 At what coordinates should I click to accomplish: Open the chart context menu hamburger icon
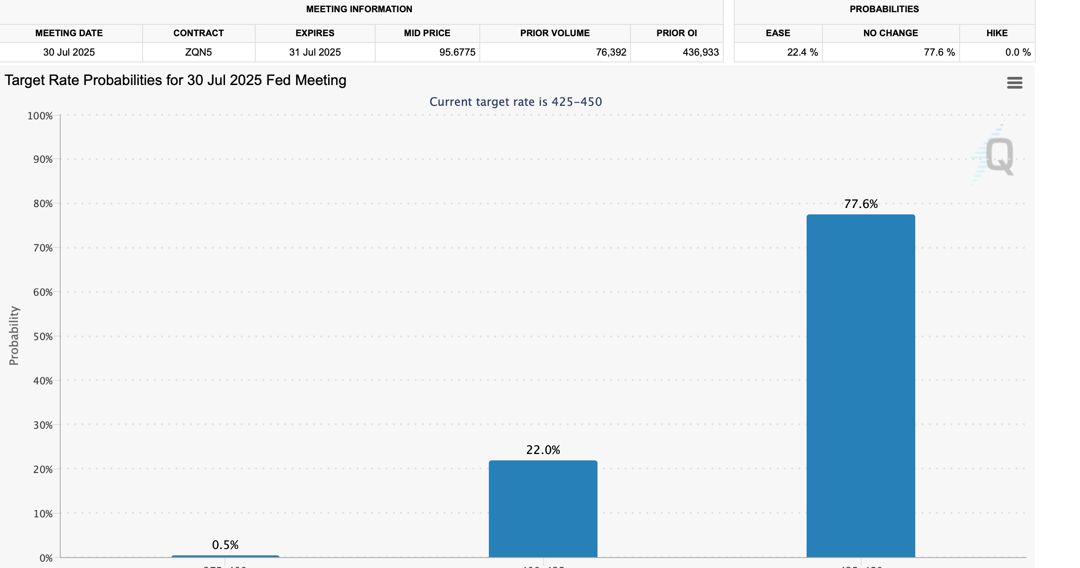coord(1014,83)
